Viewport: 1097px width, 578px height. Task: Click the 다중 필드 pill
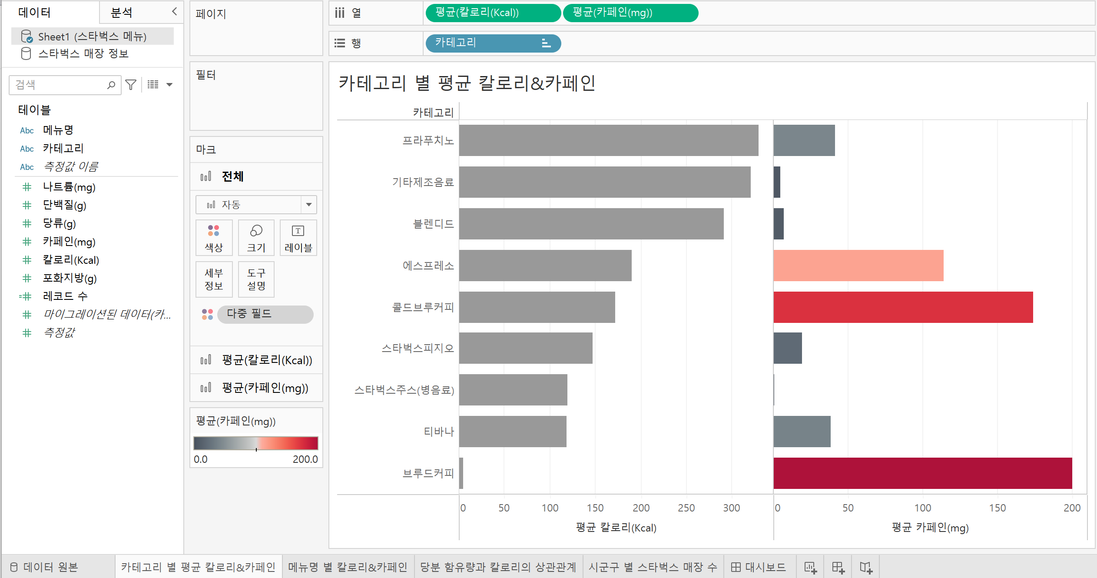point(265,314)
